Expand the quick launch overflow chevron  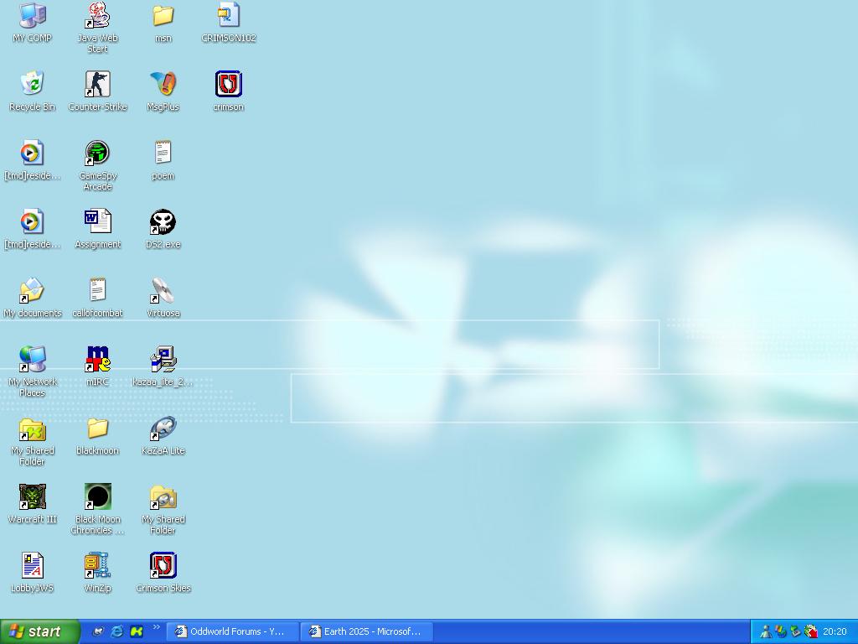coord(156,627)
